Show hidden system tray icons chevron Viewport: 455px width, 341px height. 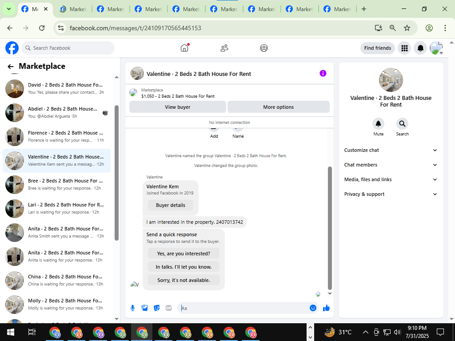366,332
